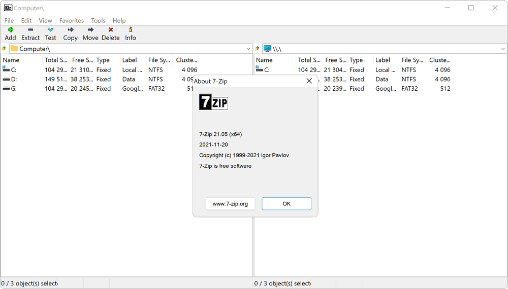Select the C: drive icon in right panel
The width and height of the screenshot is (508, 289).
pos(259,69)
